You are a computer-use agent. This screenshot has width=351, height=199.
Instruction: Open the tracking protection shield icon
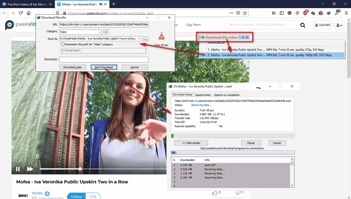[x=58, y=13]
